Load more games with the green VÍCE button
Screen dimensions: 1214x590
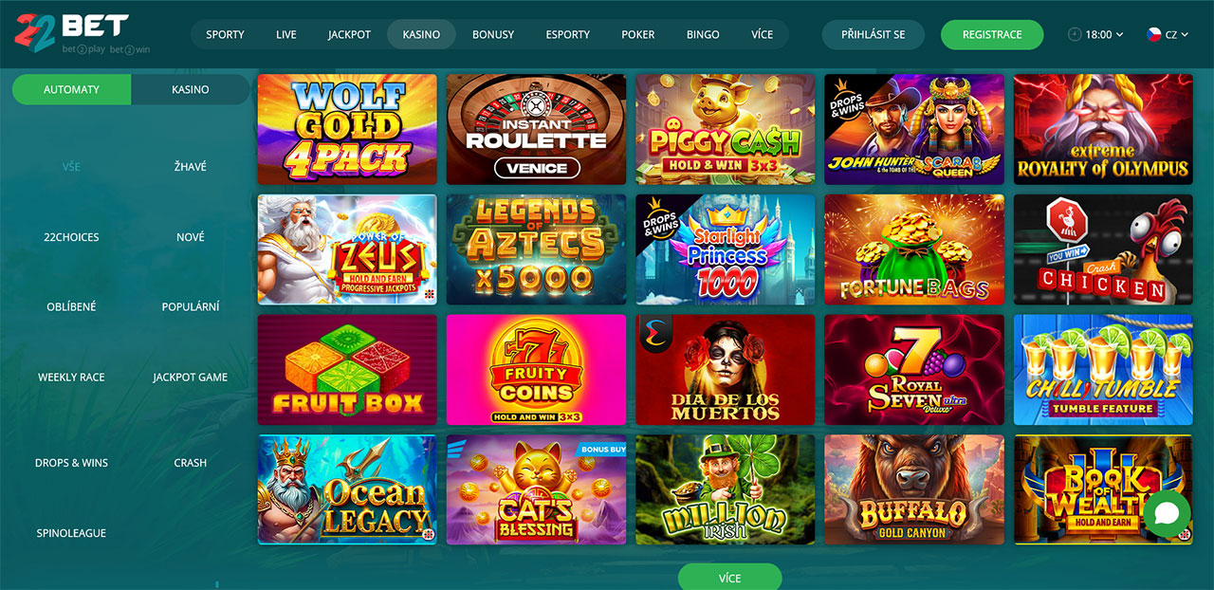[729, 577]
